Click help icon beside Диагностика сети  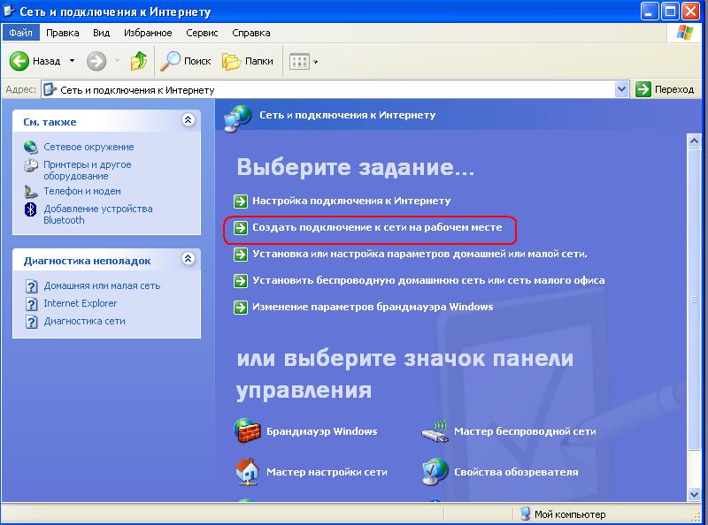tap(31, 322)
